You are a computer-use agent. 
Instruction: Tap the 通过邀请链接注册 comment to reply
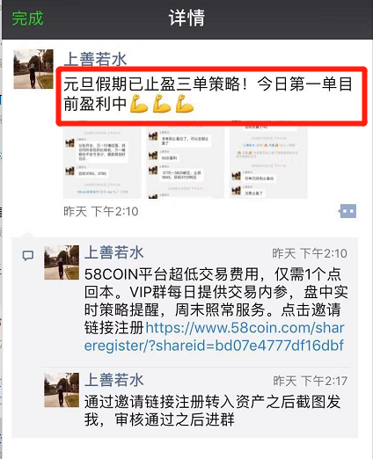212,411
